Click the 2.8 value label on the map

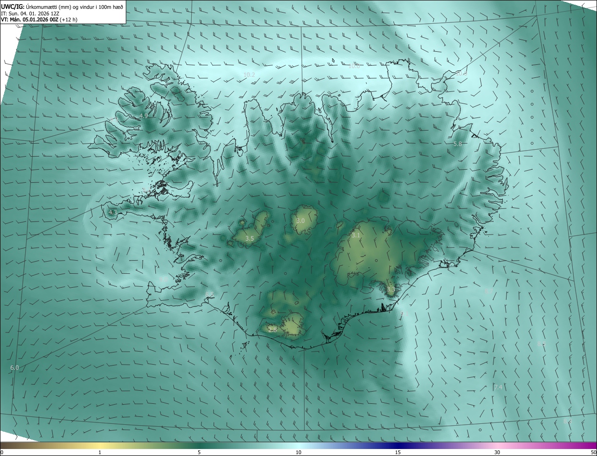click(x=272, y=330)
